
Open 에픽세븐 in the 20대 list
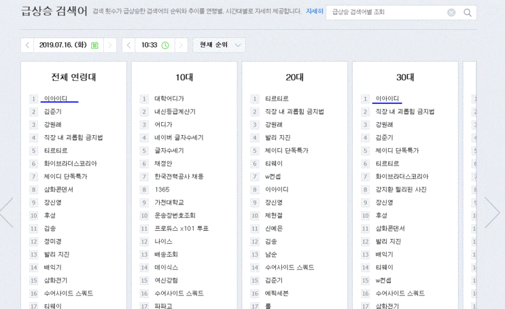[277, 293]
